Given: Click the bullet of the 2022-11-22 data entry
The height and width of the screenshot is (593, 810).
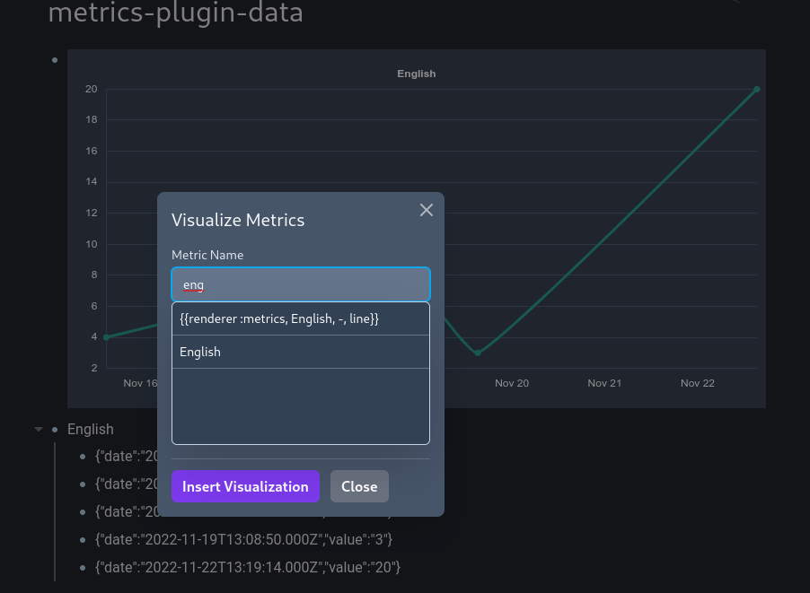Looking at the screenshot, I should pyautogui.click(x=84, y=567).
